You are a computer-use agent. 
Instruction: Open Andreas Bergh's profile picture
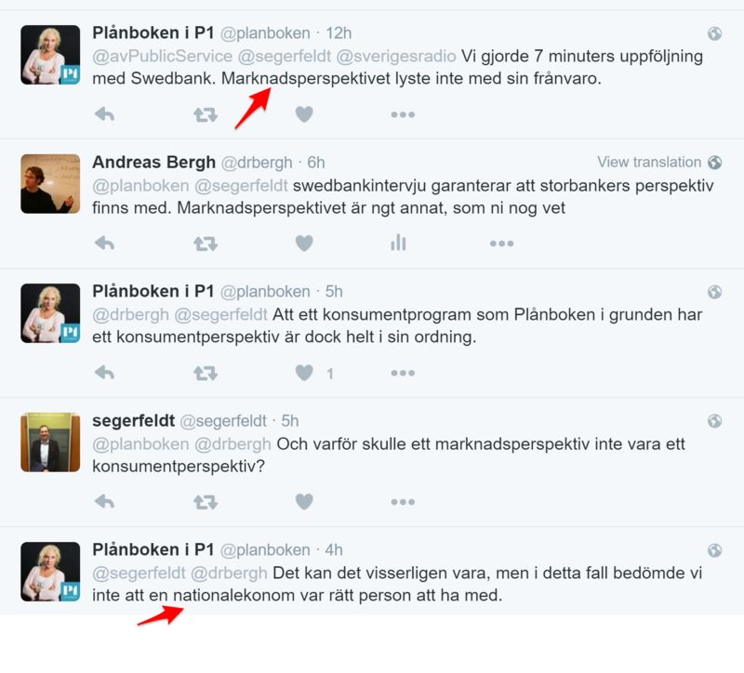50,183
